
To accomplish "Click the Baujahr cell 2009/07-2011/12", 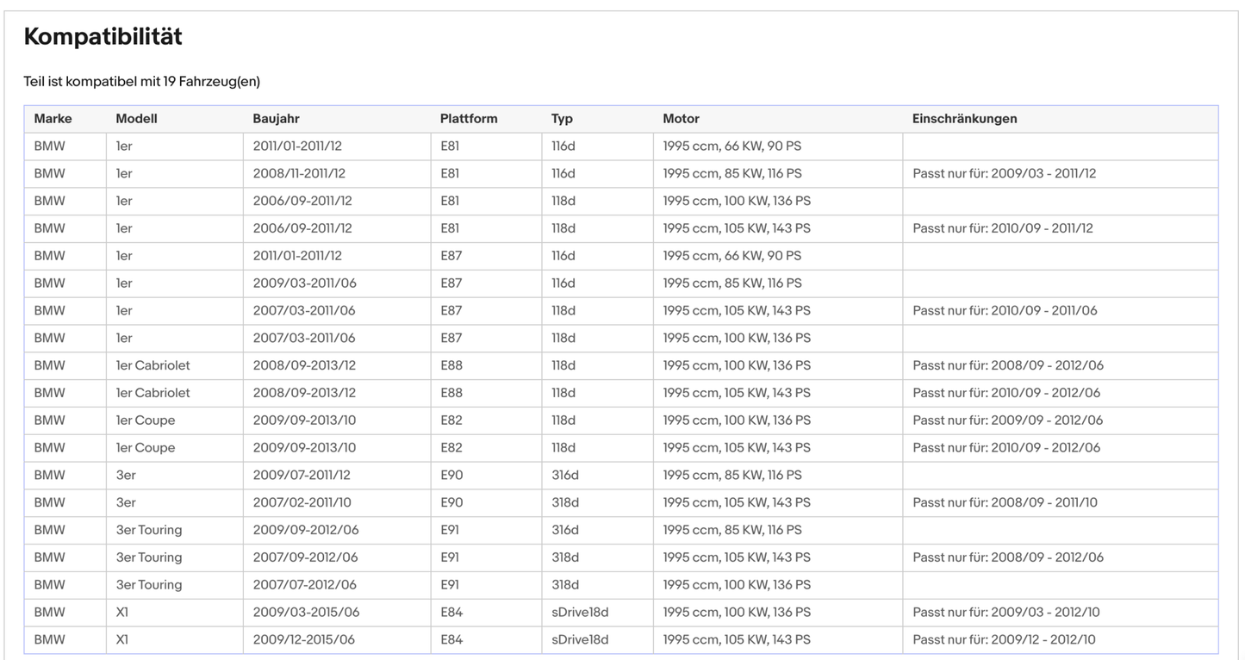I will (302, 475).
